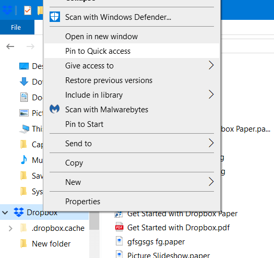This screenshot has width=274, height=258.
Task: Click the Music note icon in navigation pane
Action: coord(24,160)
